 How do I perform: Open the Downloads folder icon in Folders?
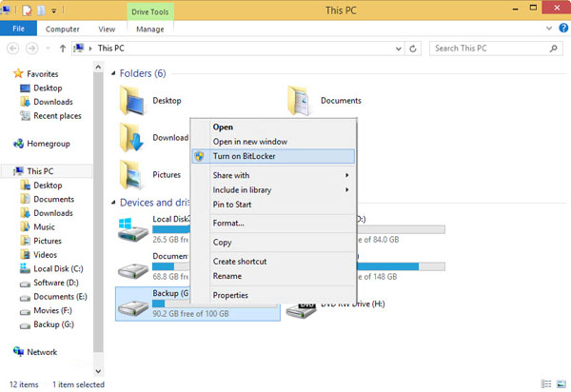[131, 138]
